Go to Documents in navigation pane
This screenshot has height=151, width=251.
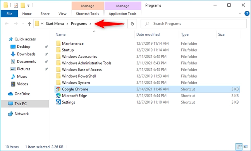[27, 62]
